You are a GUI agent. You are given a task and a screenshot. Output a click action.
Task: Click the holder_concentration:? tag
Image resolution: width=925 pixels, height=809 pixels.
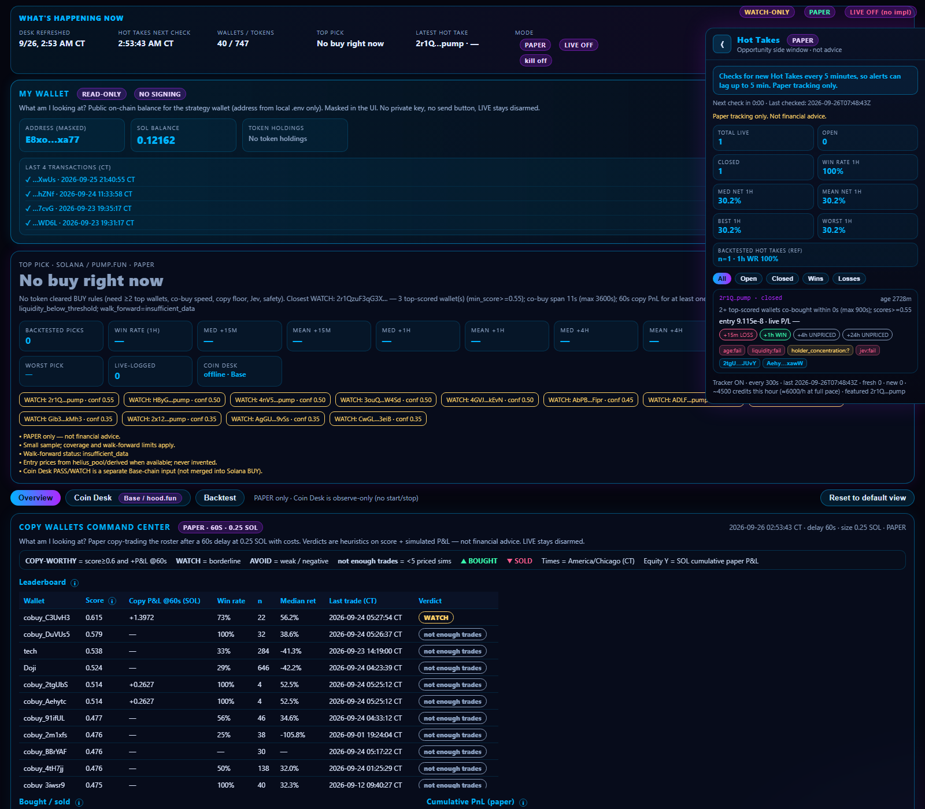point(820,350)
